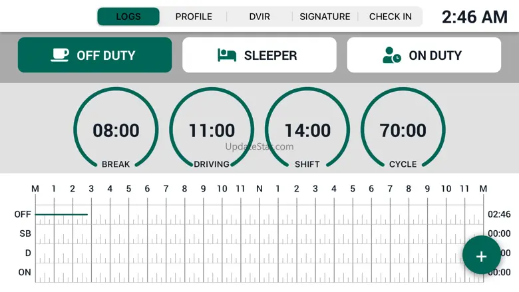Open the LOGS tab
Viewport: 519px width, 292px height.
tap(128, 17)
